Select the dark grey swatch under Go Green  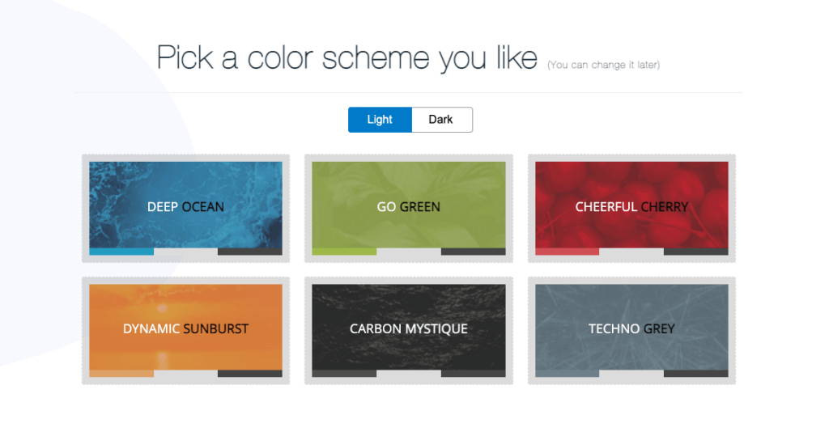473,252
